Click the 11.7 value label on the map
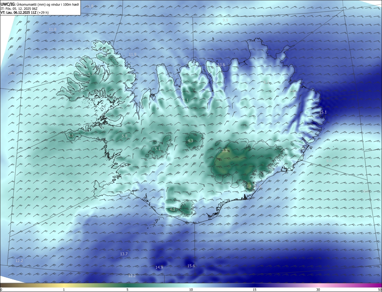 pos(11,73)
